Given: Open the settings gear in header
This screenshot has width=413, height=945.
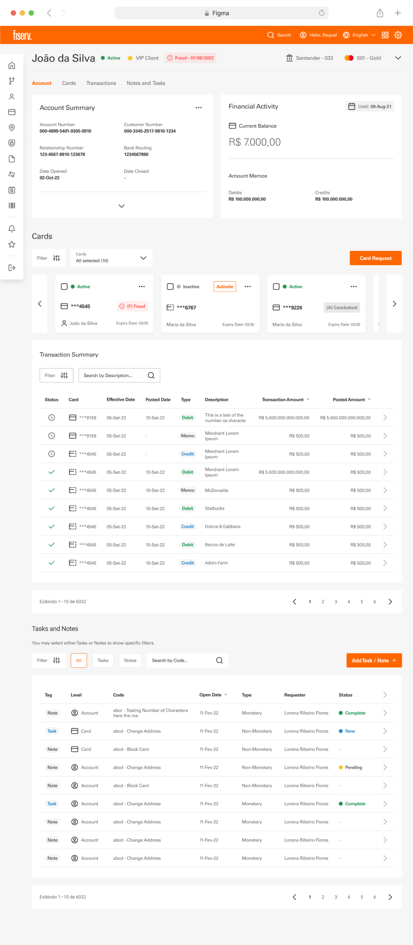Looking at the screenshot, I should 398,35.
